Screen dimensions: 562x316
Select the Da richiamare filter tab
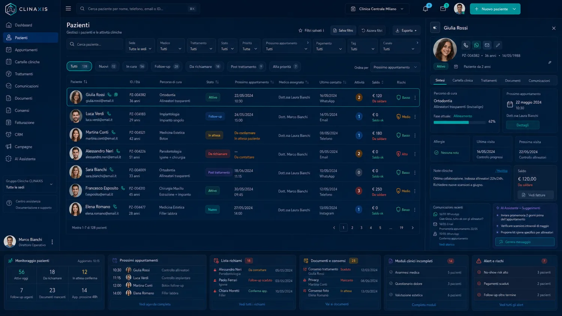coord(205,66)
